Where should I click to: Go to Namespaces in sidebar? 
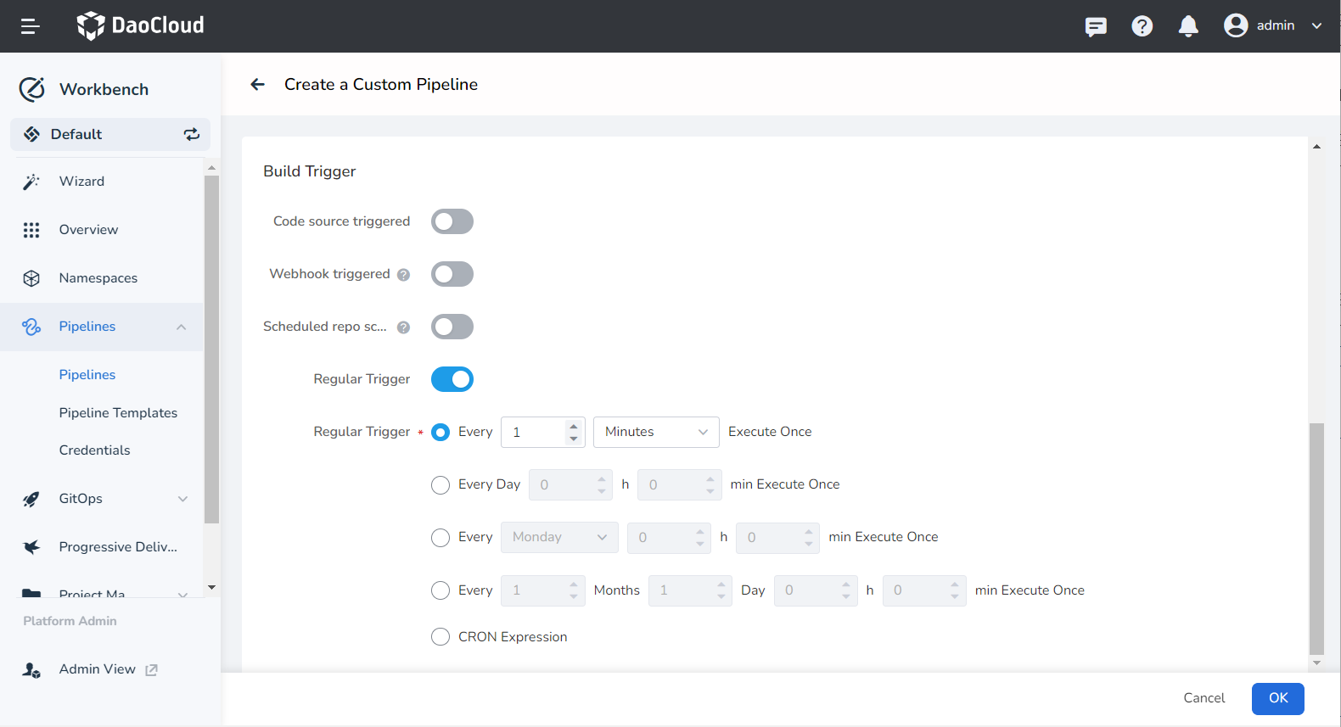tap(98, 278)
